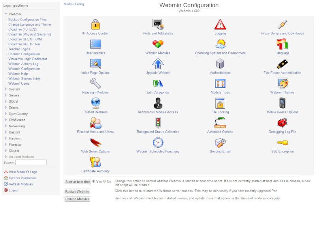Viewport: 316px width, 252px height.
Task: Click the Sending Email envelope icon
Action: click(x=220, y=143)
